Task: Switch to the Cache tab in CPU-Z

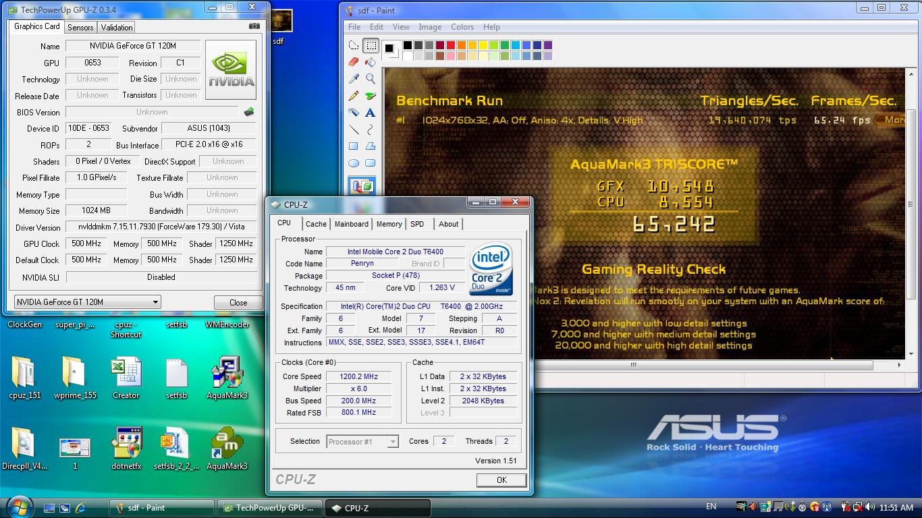Action: [x=316, y=224]
